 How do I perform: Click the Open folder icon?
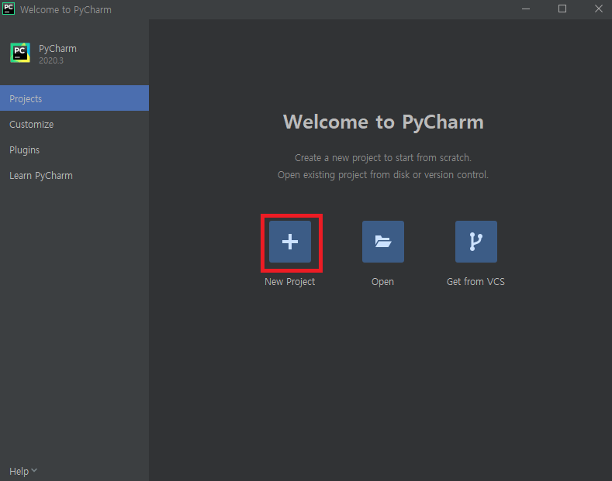(x=383, y=242)
